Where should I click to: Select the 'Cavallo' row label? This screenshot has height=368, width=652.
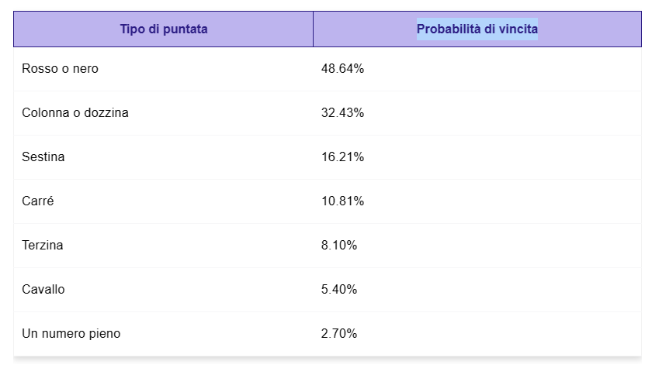pyautogui.click(x=43, y=289)
